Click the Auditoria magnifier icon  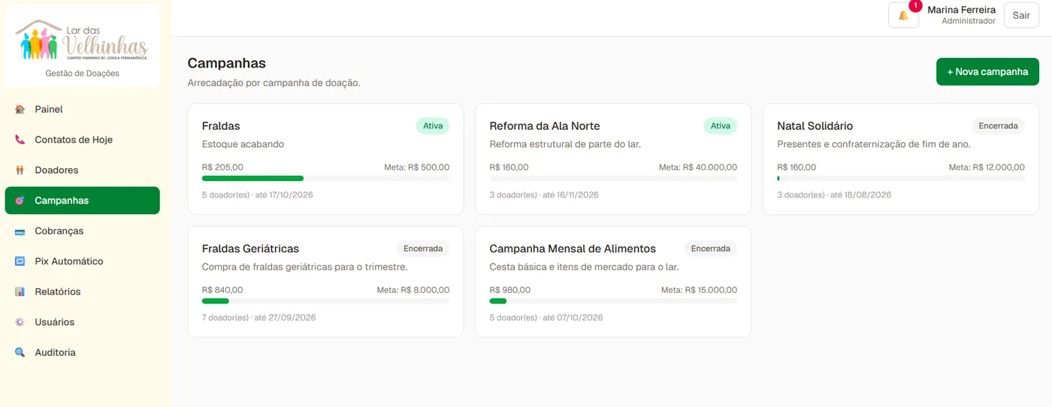click(x=20, y=352)
